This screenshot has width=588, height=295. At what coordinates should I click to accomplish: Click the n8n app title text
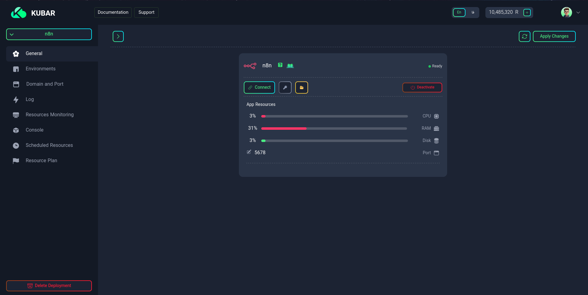(267, 66)
